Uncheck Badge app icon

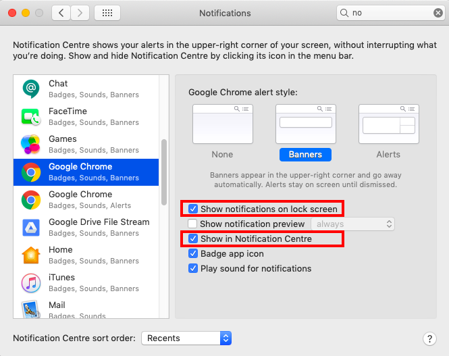(193, 253)
